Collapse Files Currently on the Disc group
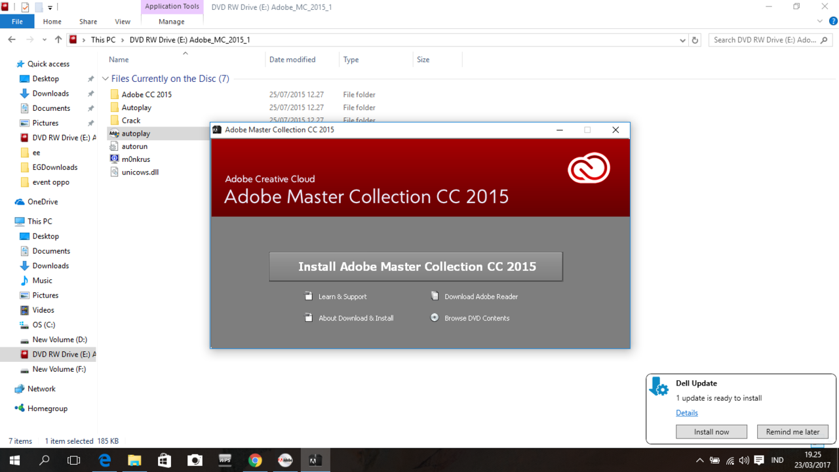This screenshot has height=472, width=839. click(x=105, y=79)
